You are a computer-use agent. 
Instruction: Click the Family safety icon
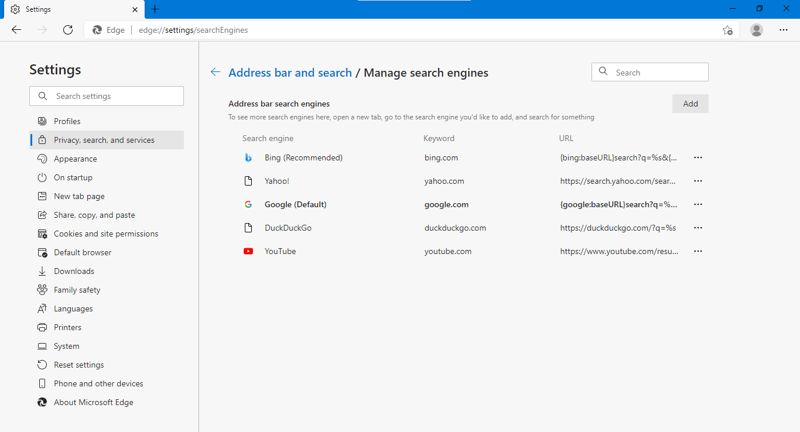42,290
